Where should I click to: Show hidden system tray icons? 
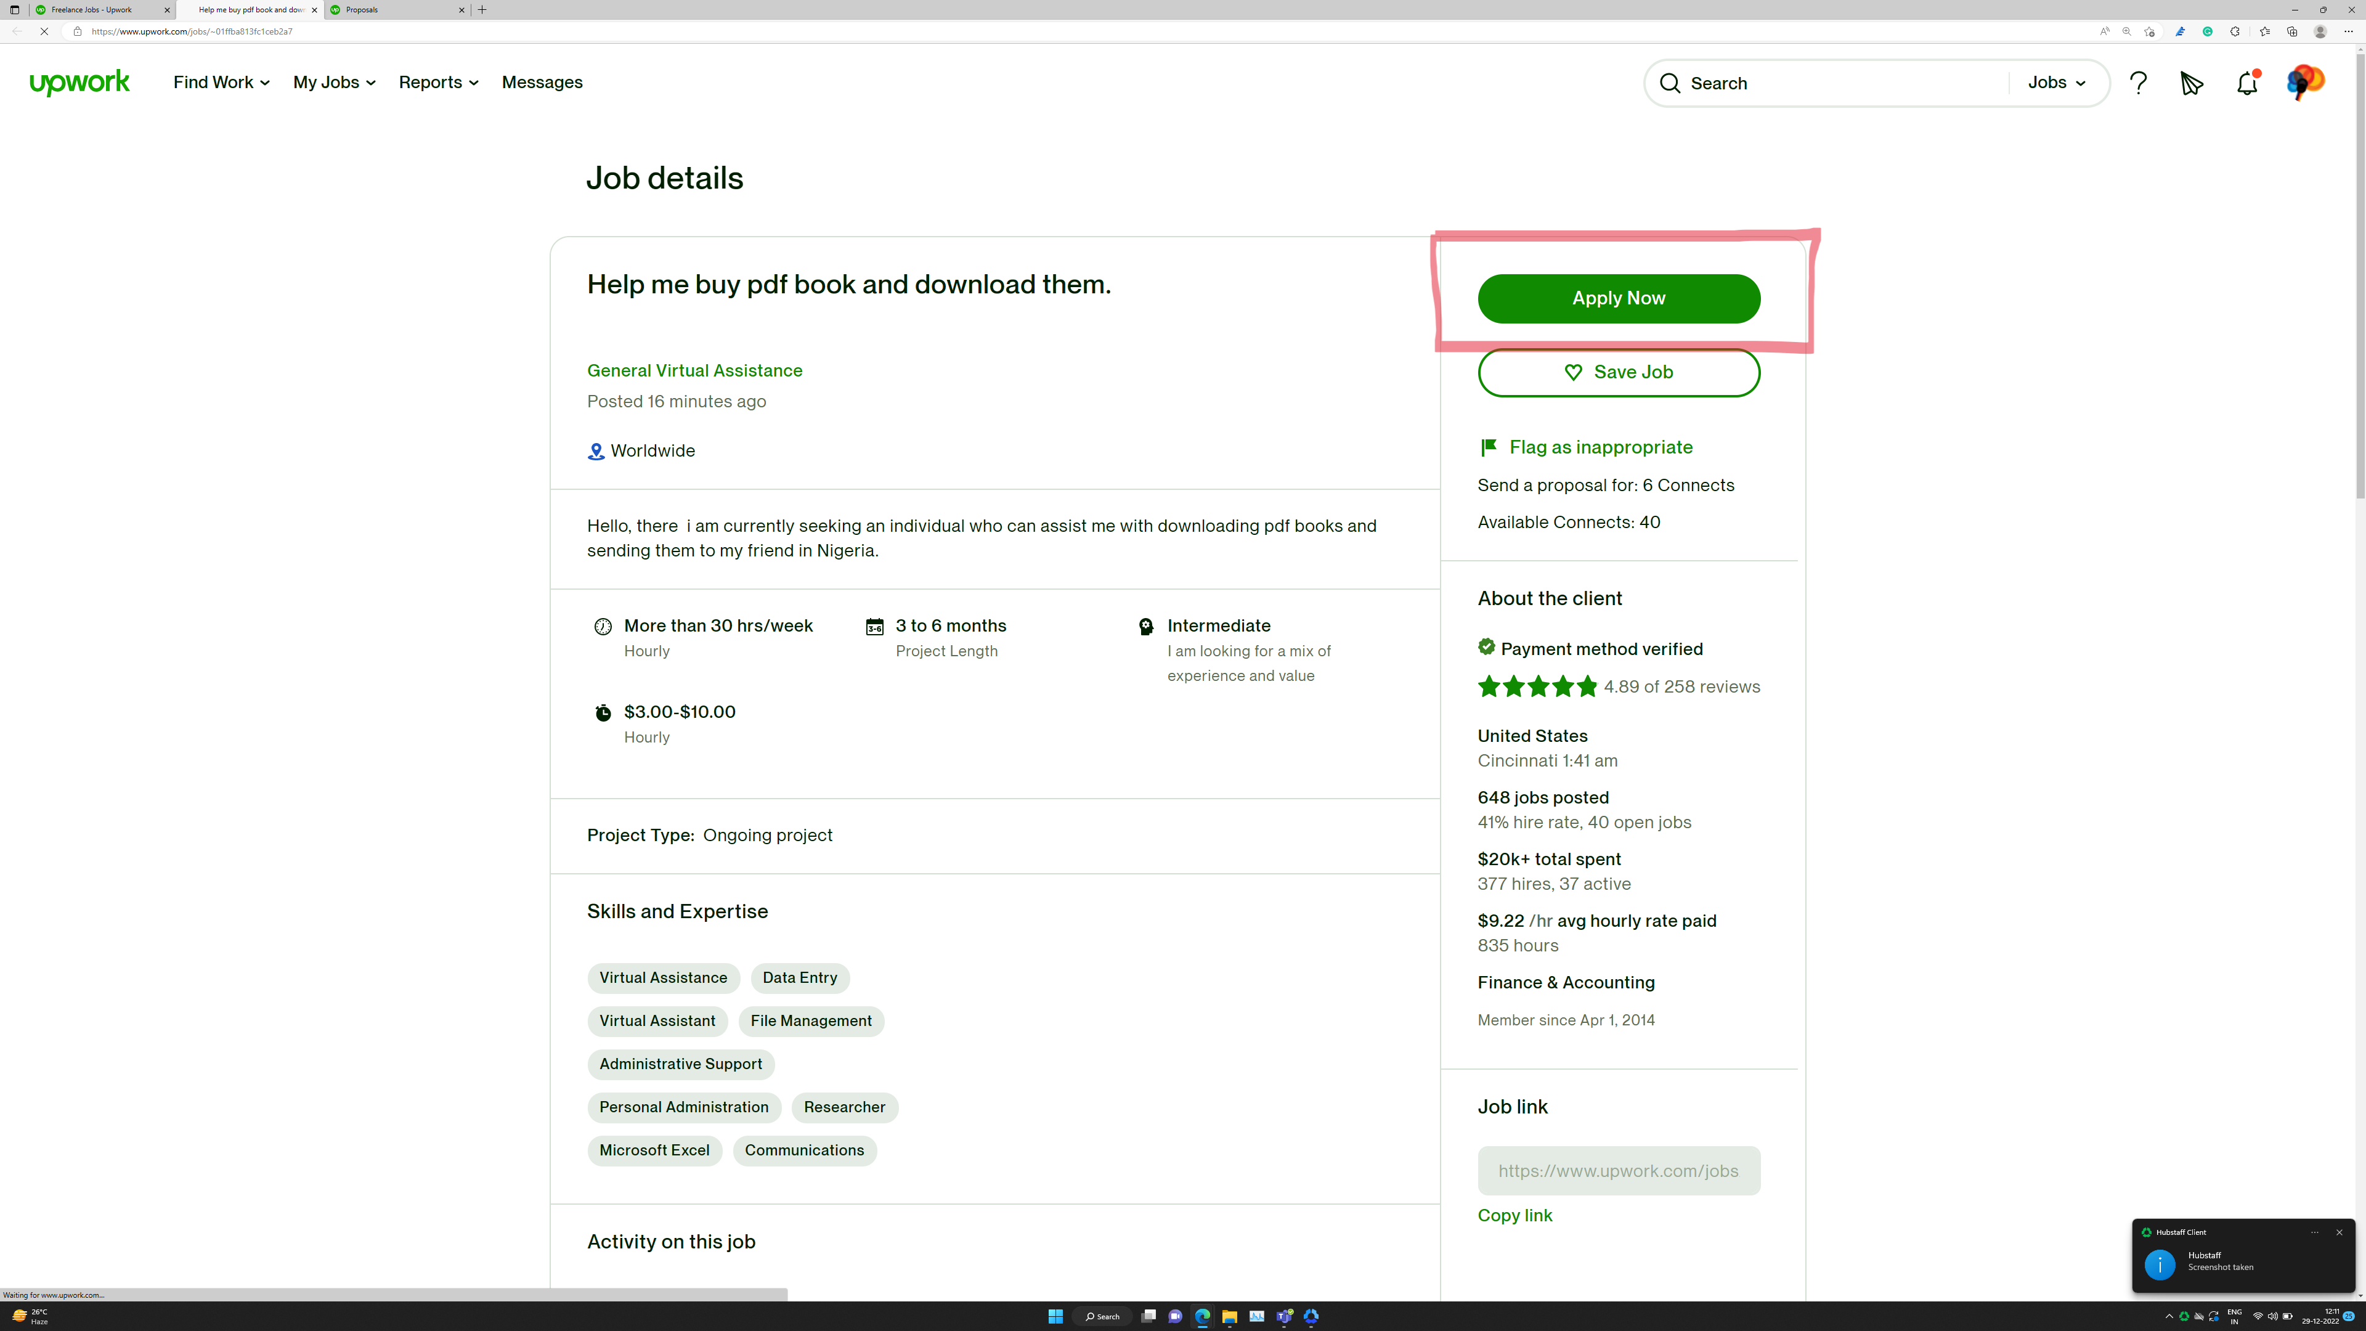pos(2169,1316)
